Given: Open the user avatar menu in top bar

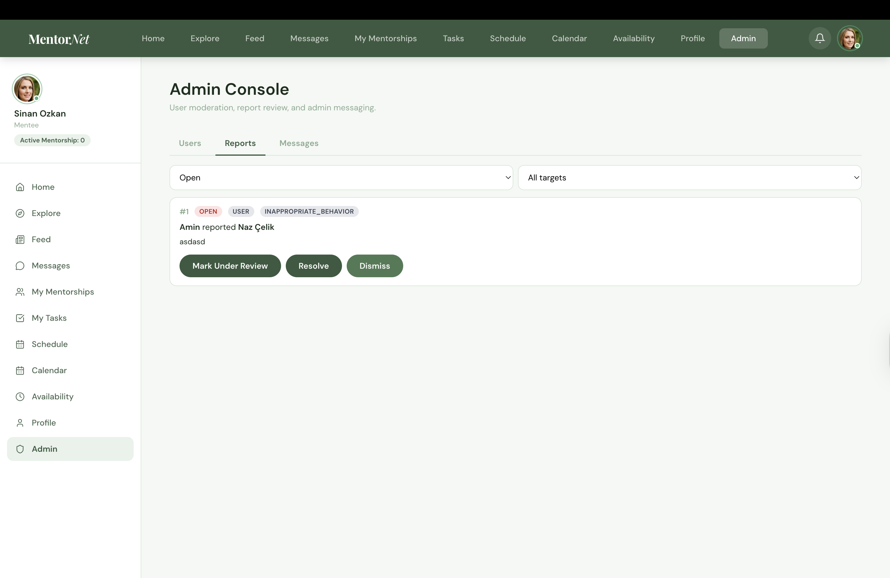Looking at the screenshot, I should point(850,38).
